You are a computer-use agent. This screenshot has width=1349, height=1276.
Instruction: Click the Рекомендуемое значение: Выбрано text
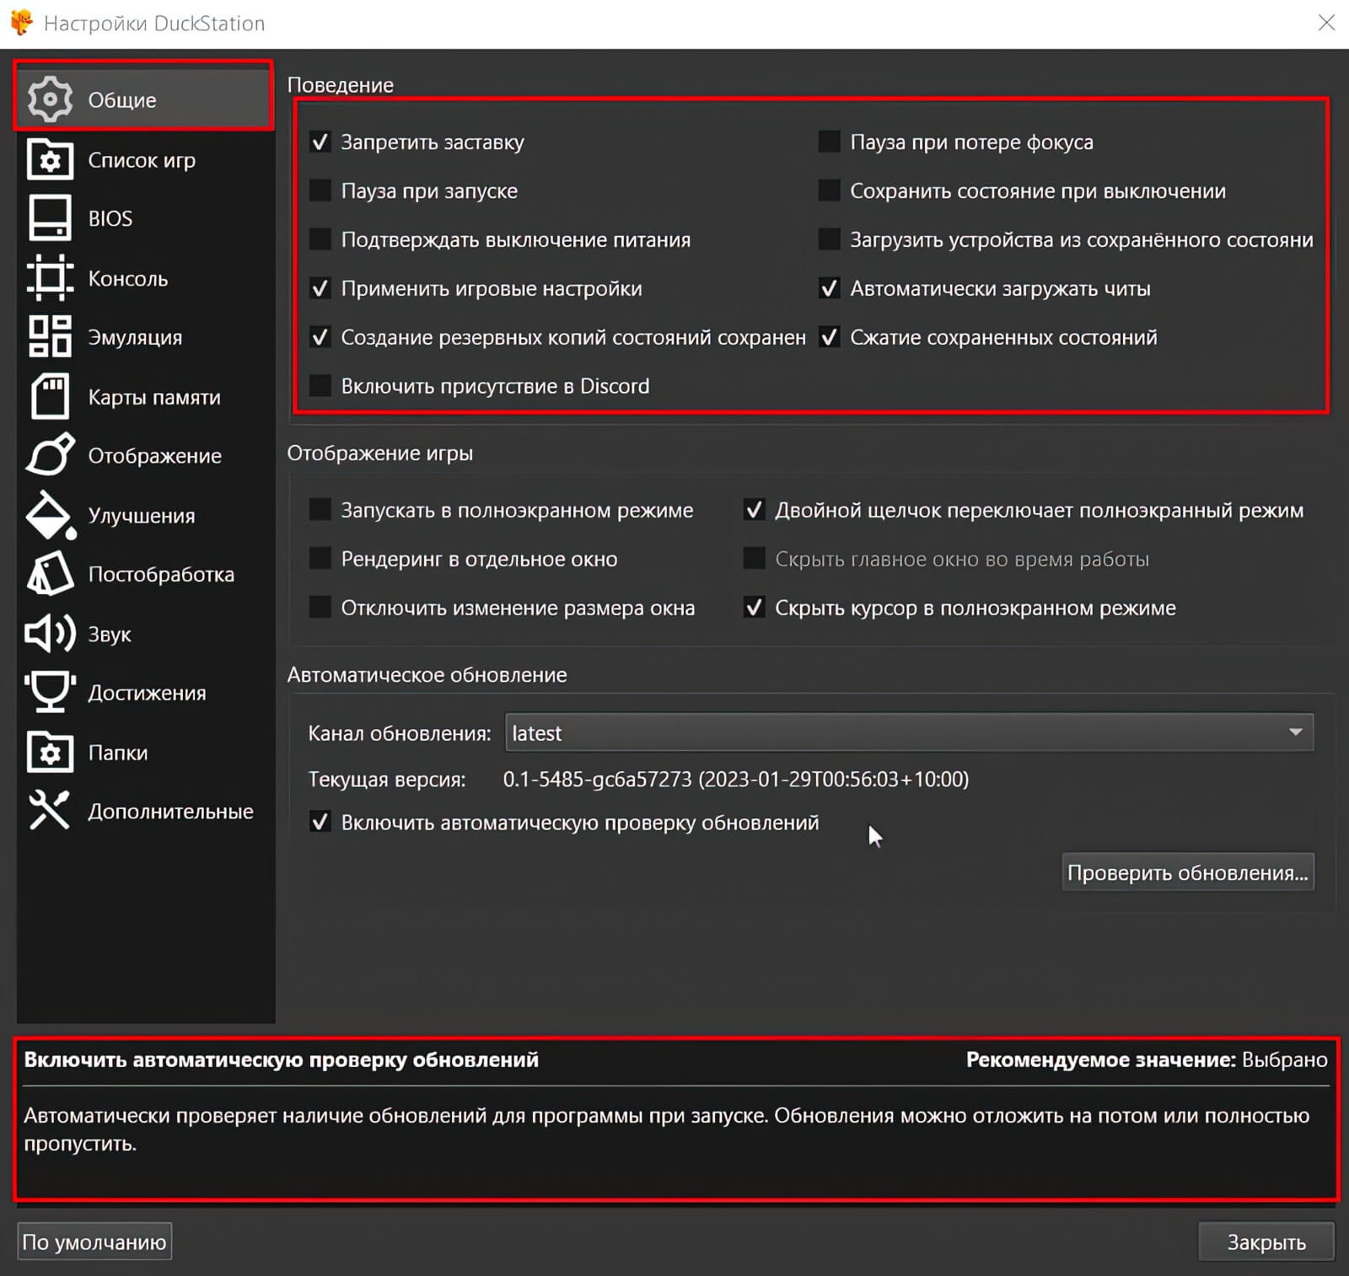pyautogui.click(x=1147, y=1059)
